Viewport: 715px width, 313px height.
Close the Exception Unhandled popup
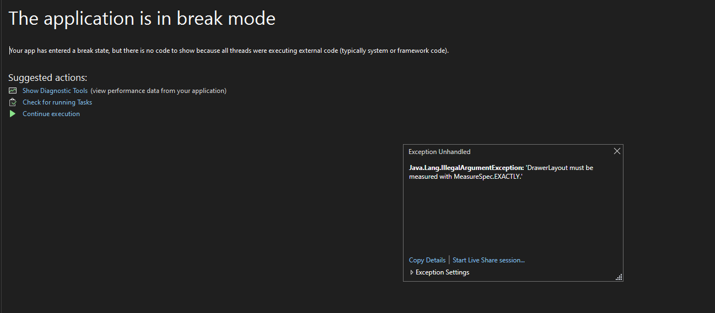(x=617, y=151)
